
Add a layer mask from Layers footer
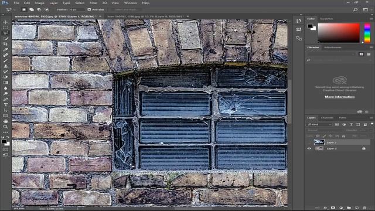click(333, 208)
